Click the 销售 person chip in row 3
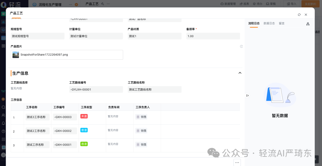 (141, 145)
